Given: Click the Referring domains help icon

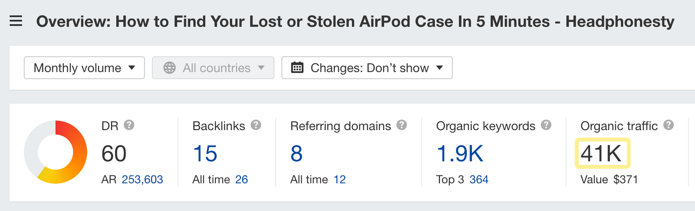Looking at the screenshot, I should pyautogui.click(x=402, y=125).
